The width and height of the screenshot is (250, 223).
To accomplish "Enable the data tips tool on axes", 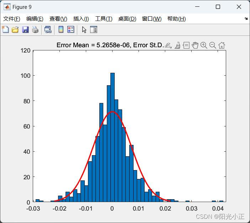I will point(186,45).
